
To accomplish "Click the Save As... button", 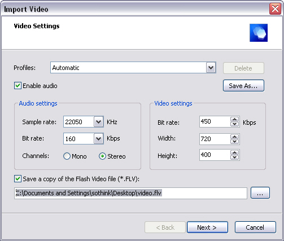I will click(243, 86).
